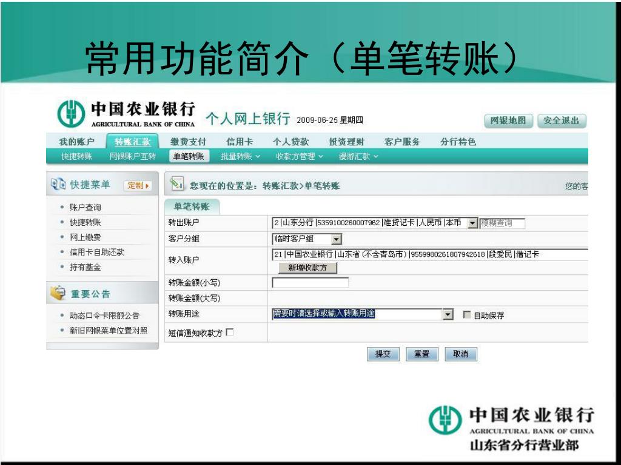621x465 pixels.
Task: Open the 持有基金 link
Action: click(x=85, y=267)
